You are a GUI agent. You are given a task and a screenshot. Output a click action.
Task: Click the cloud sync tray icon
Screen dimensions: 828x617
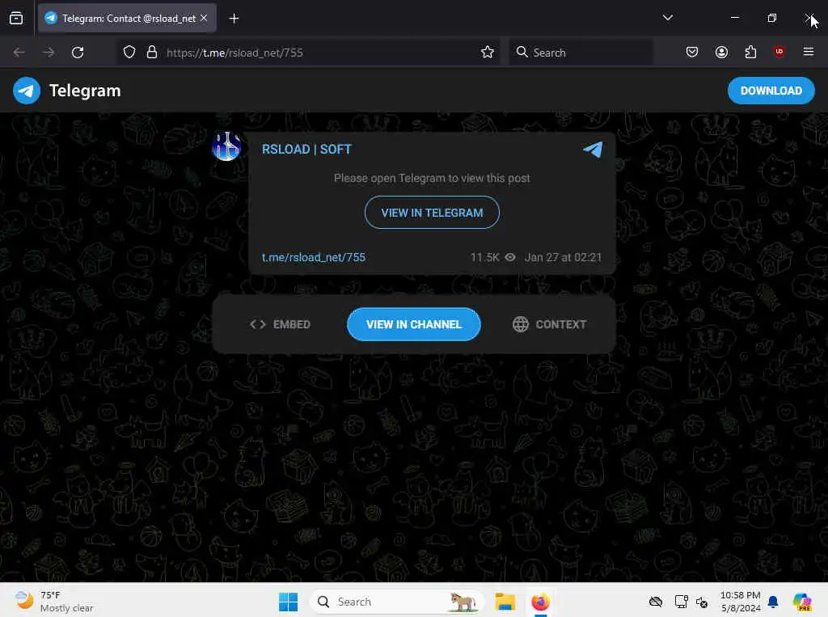[x=655, y=602]
